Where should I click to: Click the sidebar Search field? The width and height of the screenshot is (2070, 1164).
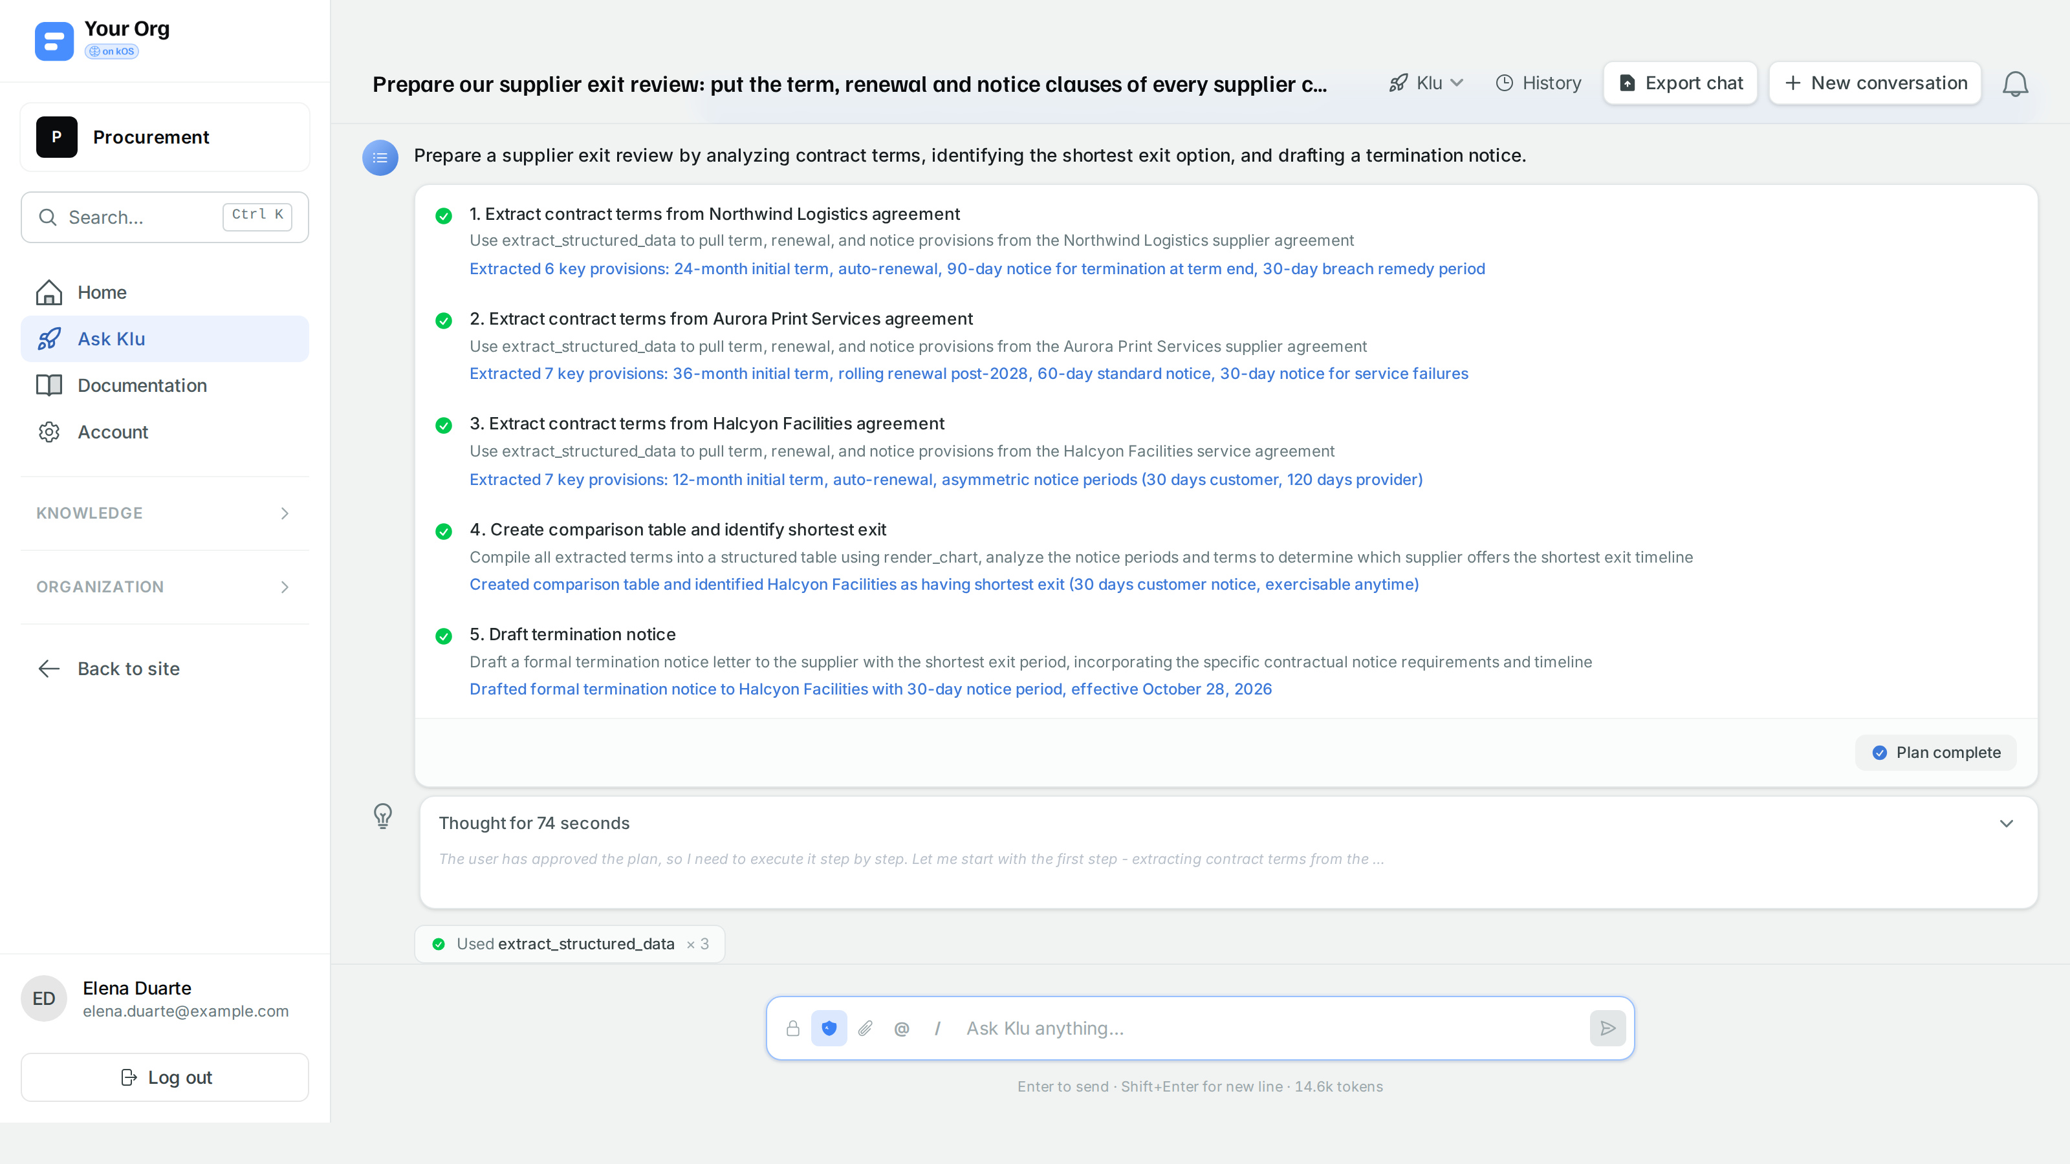point(164,217)
